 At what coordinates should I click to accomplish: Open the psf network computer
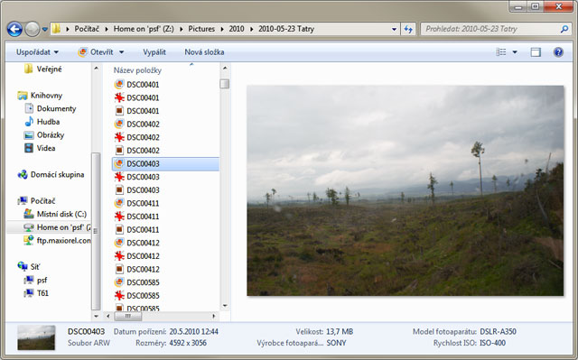pyautogui.click(x=35, y=280)
